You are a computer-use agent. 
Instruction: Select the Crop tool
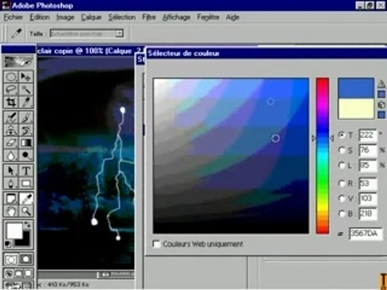(x=10, y=102)
